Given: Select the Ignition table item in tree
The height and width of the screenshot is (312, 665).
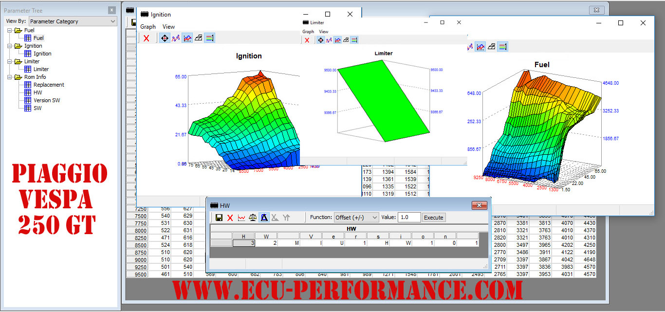Looking at the screenshot, I should [x=42, y=54].
